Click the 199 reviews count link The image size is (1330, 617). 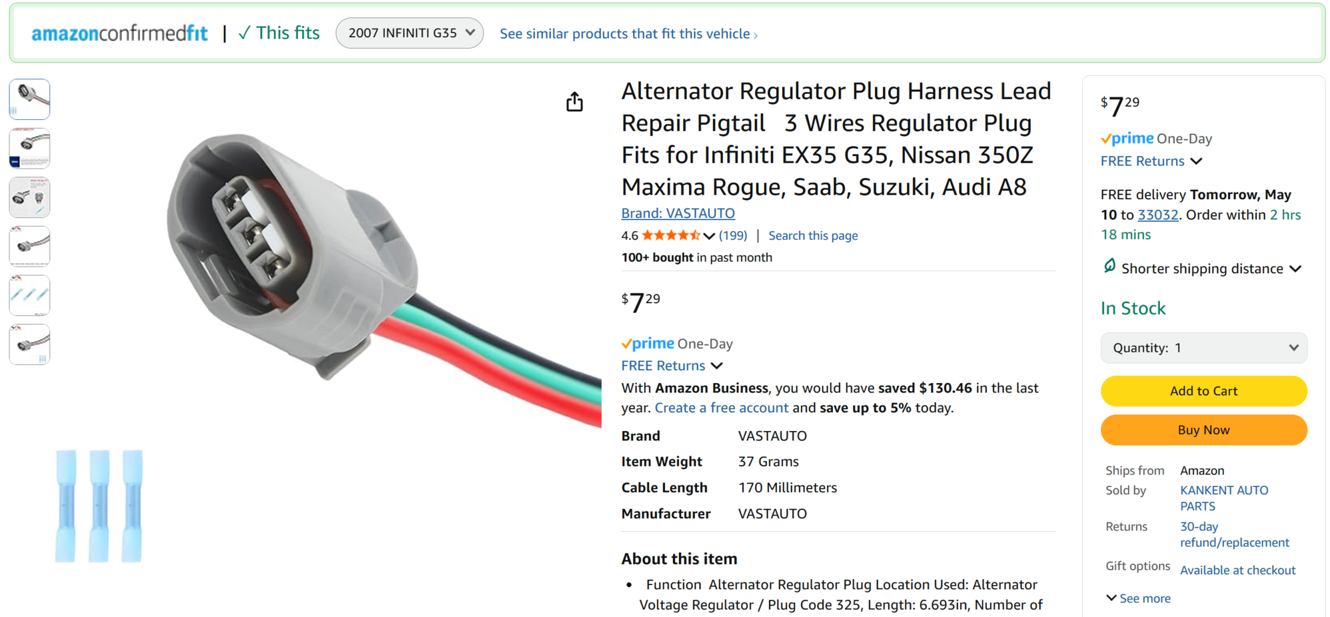[x=733, y=235]
